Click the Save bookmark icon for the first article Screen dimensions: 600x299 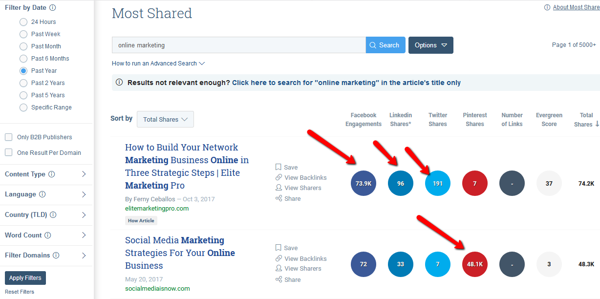(x=279, y=167)
